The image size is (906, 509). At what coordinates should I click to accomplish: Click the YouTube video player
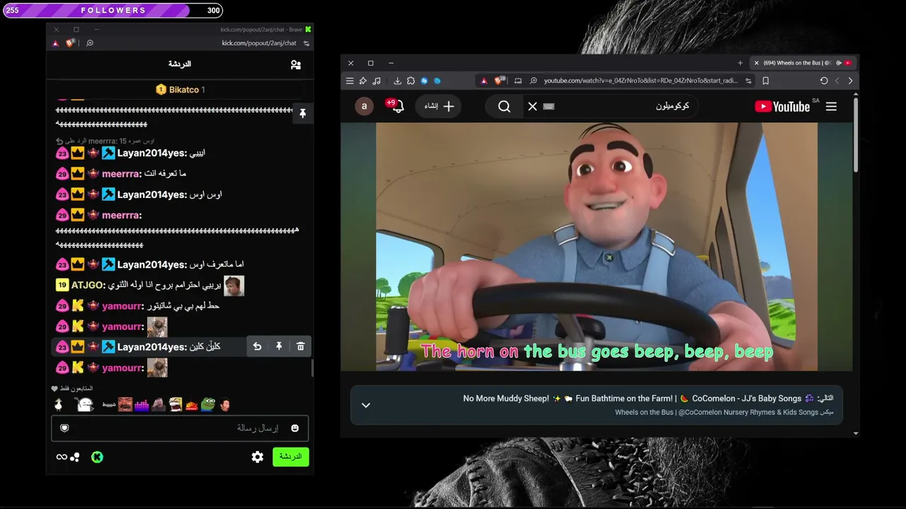click(x=597, y=247)
